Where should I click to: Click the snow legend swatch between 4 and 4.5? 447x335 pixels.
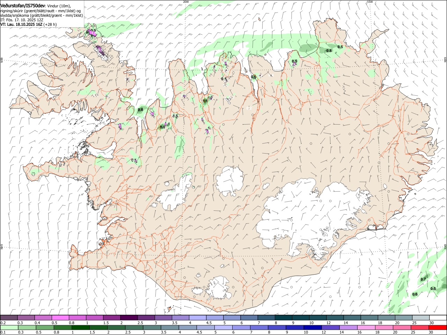click(197, 318)
